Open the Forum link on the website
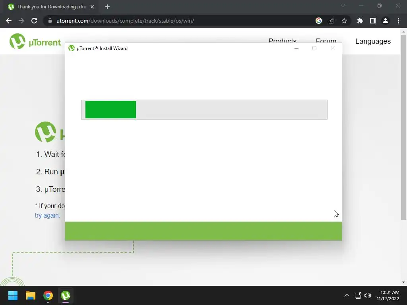The height and width of the screenshot is (305, 407). coord(326,41)
